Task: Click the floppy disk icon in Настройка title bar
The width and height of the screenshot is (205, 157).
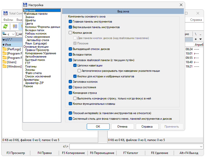Action: tap(25, 5)
